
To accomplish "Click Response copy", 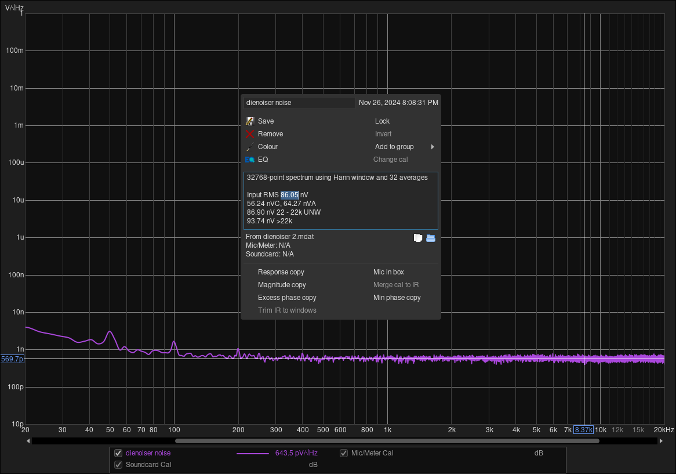I will click(281, 272).
